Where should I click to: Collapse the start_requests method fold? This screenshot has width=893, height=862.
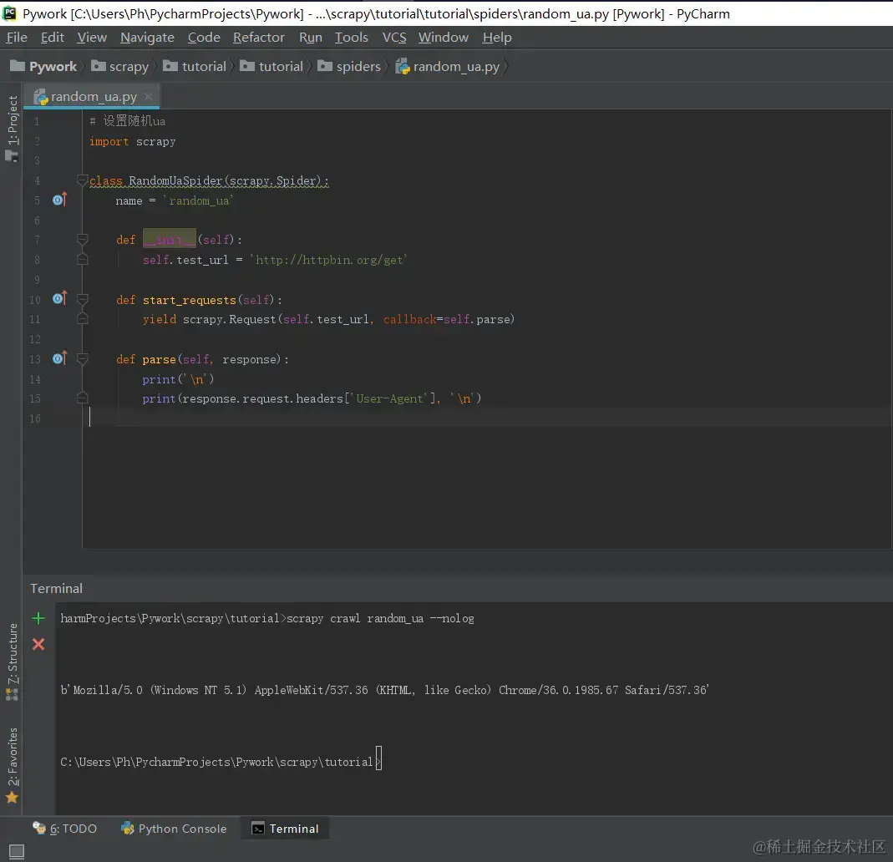83,300
